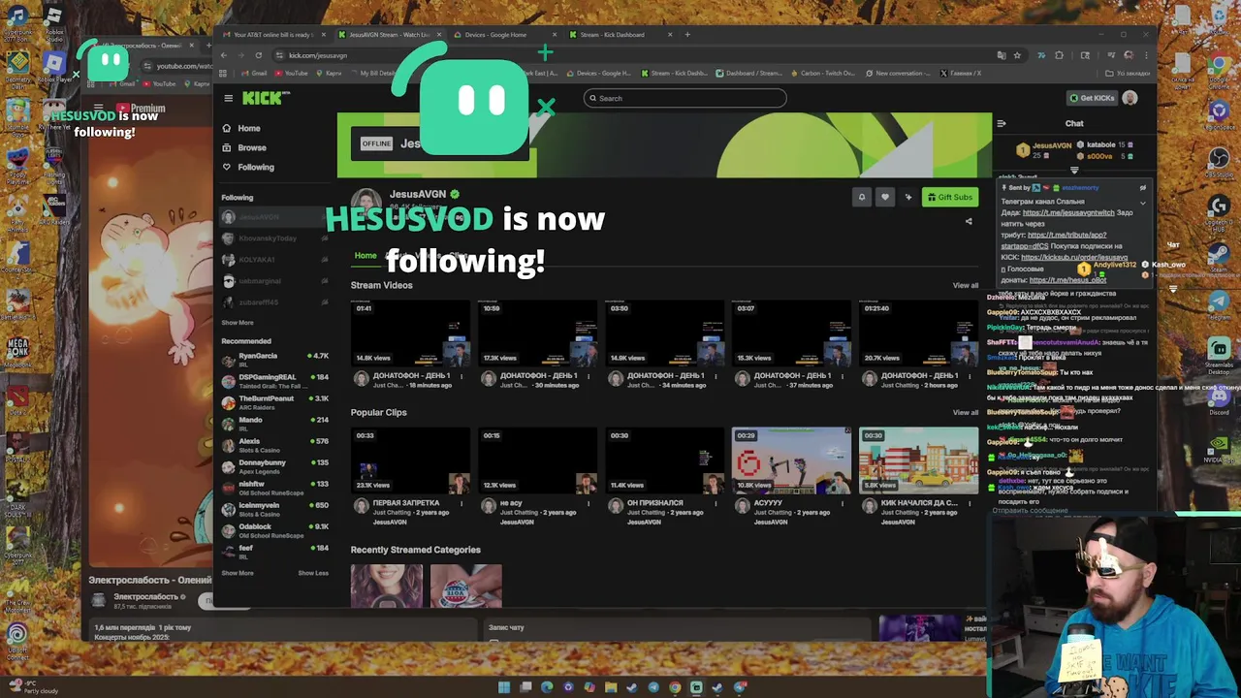Open options menu for 01:41 stream video

coord(461,376)
